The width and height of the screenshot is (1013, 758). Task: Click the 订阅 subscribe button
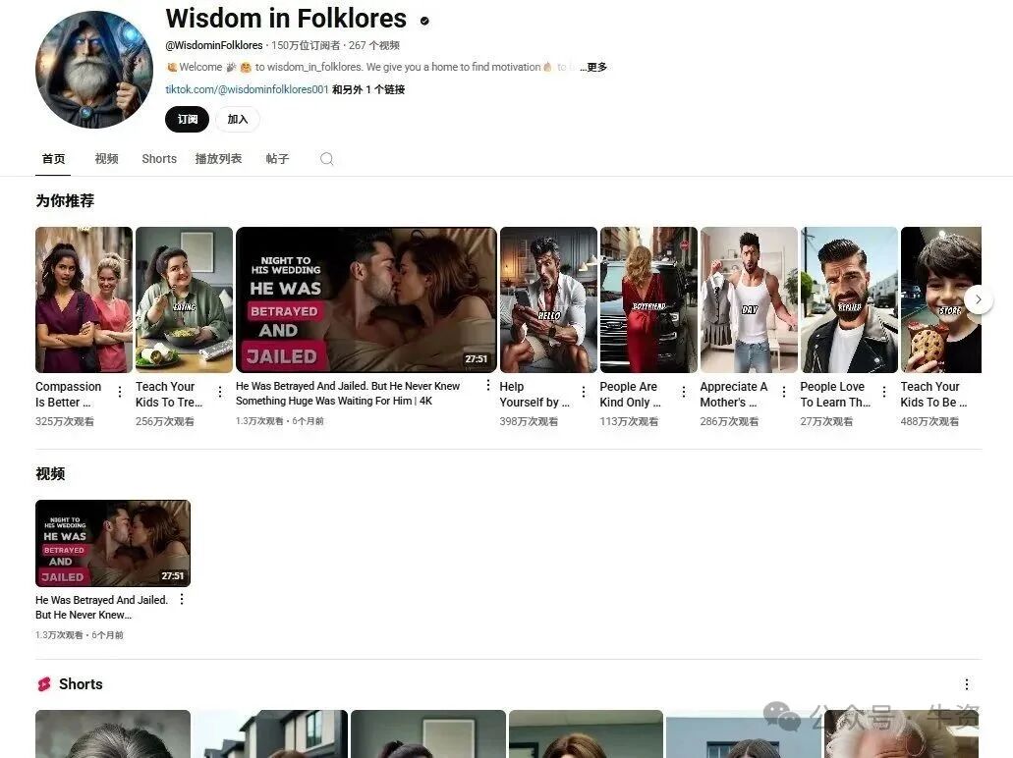[188, 120]
